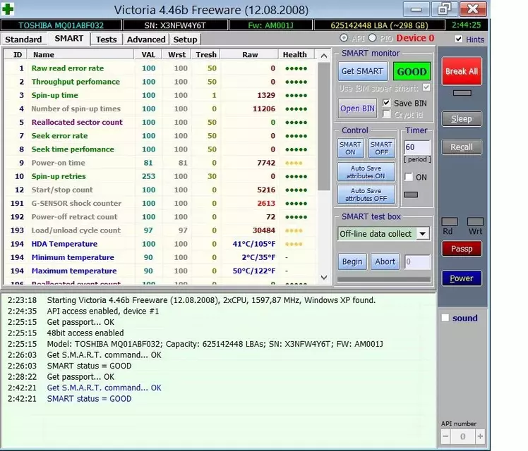Toggle the sound checkbox
This screenshot has width=528, height=451.
tap(445, 318)
